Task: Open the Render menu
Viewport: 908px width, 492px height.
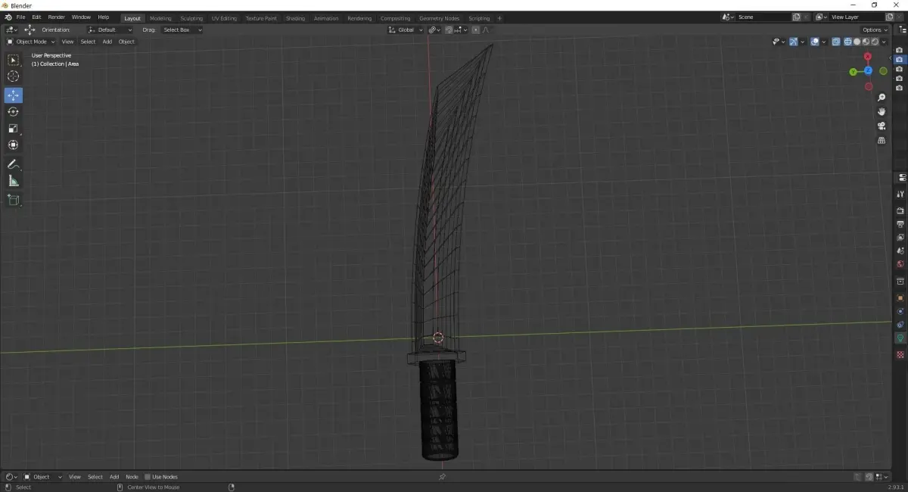Action: 56,17
